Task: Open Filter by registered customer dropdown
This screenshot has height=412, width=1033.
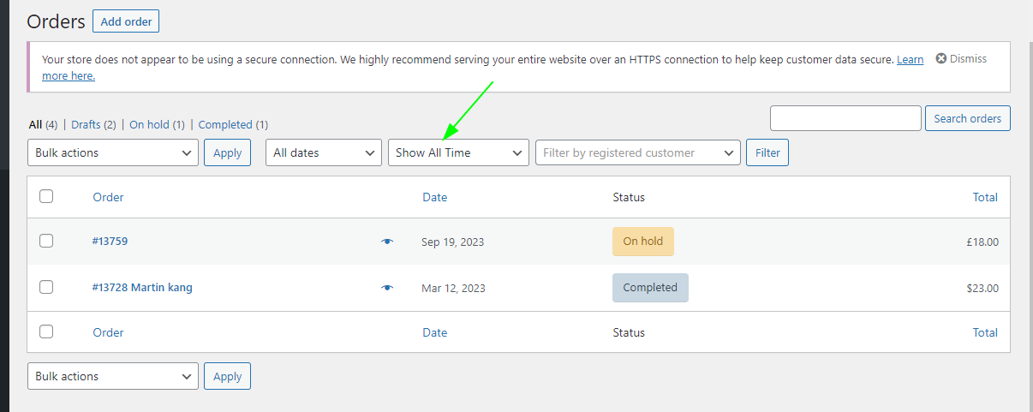Action: tap(638, 152)
